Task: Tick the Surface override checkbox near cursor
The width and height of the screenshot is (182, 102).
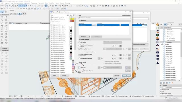Action: click(x=79, y=67)
